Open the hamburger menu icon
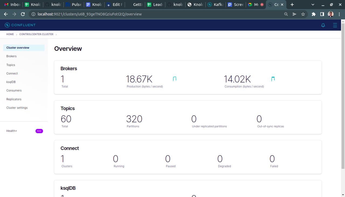 click(335, 25)
